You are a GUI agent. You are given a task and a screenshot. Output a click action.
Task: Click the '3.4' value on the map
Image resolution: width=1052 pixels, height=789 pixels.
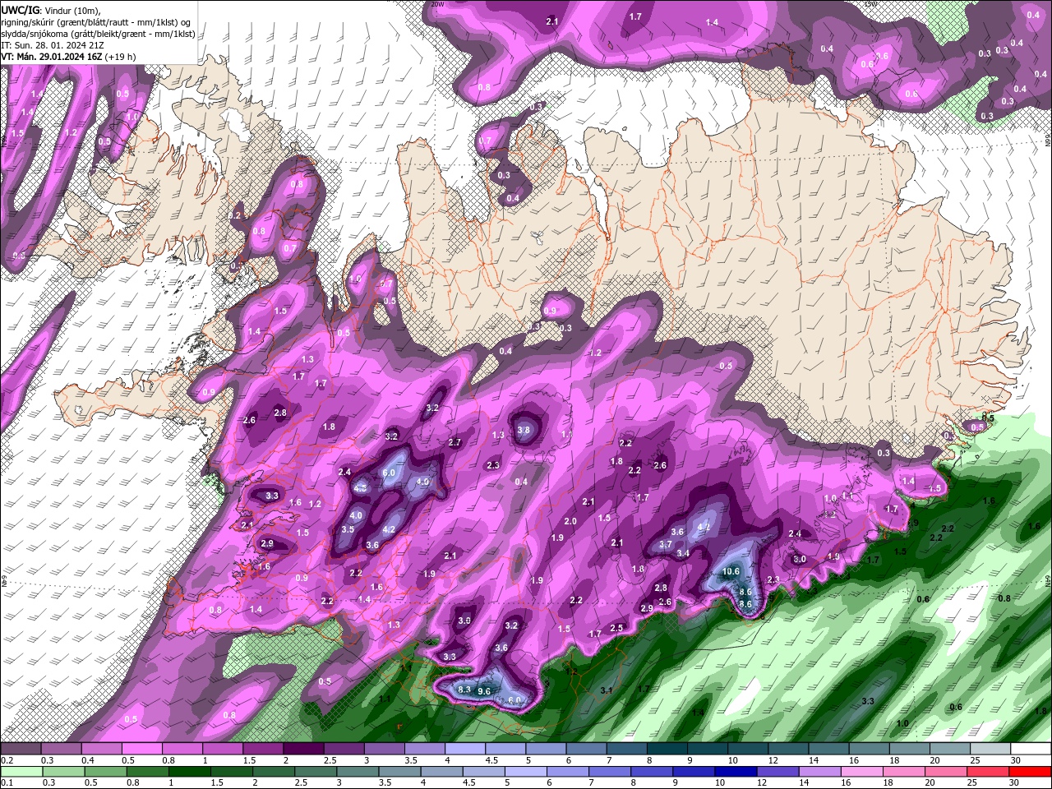683,553
